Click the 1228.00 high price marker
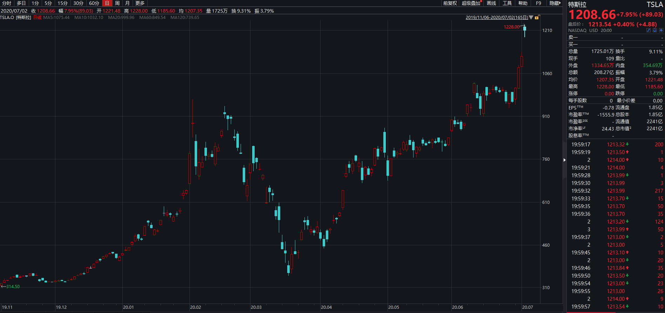This screenshot has height=313, width=665. pyautogui.click(x=511, y=27)
